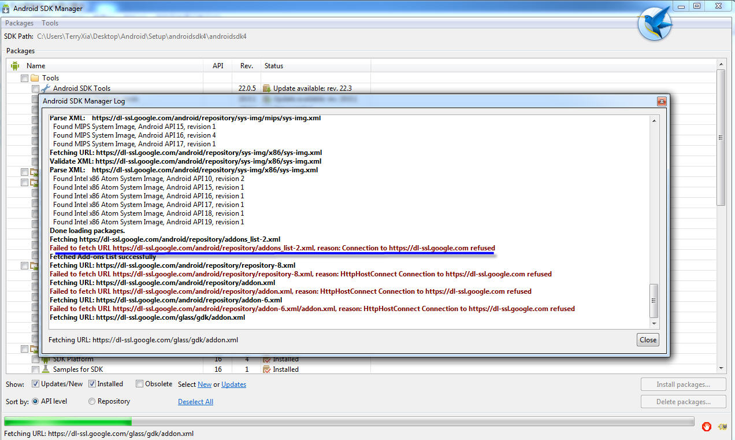Click the Updates link next to Select
735x440 pixels.
pos(233,384)
